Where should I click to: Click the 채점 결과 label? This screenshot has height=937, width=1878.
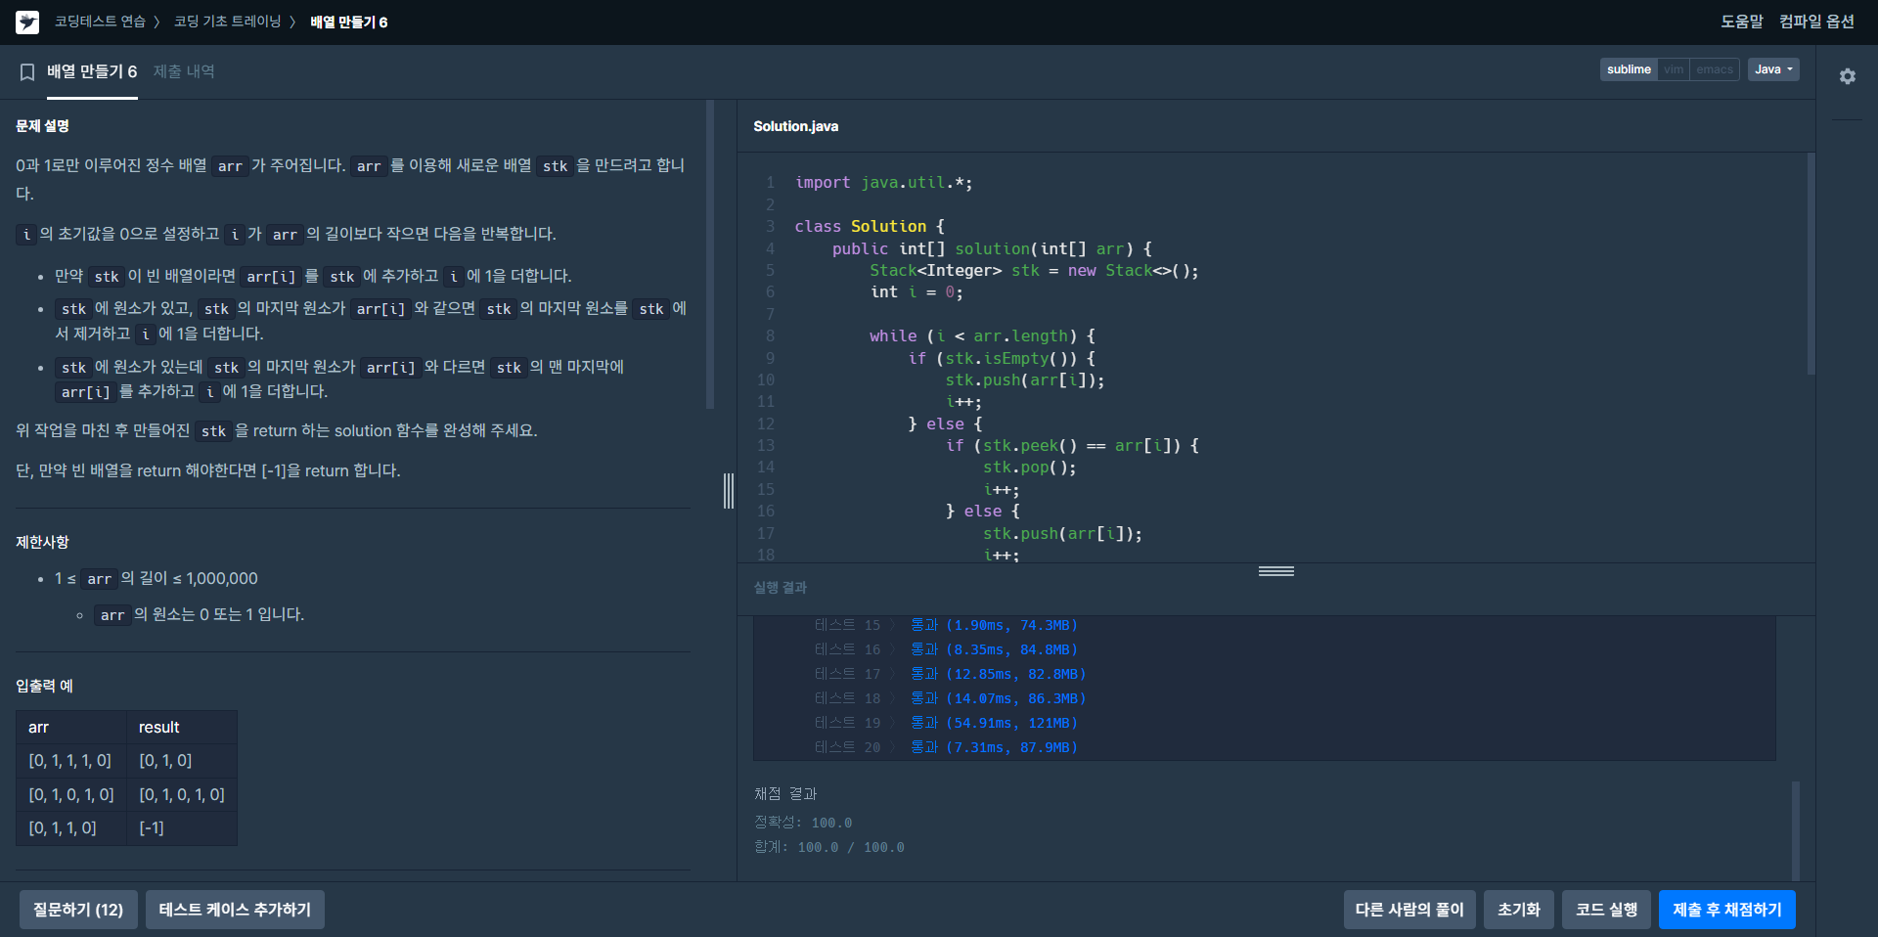pyautogui.click(x=785, y=793)
